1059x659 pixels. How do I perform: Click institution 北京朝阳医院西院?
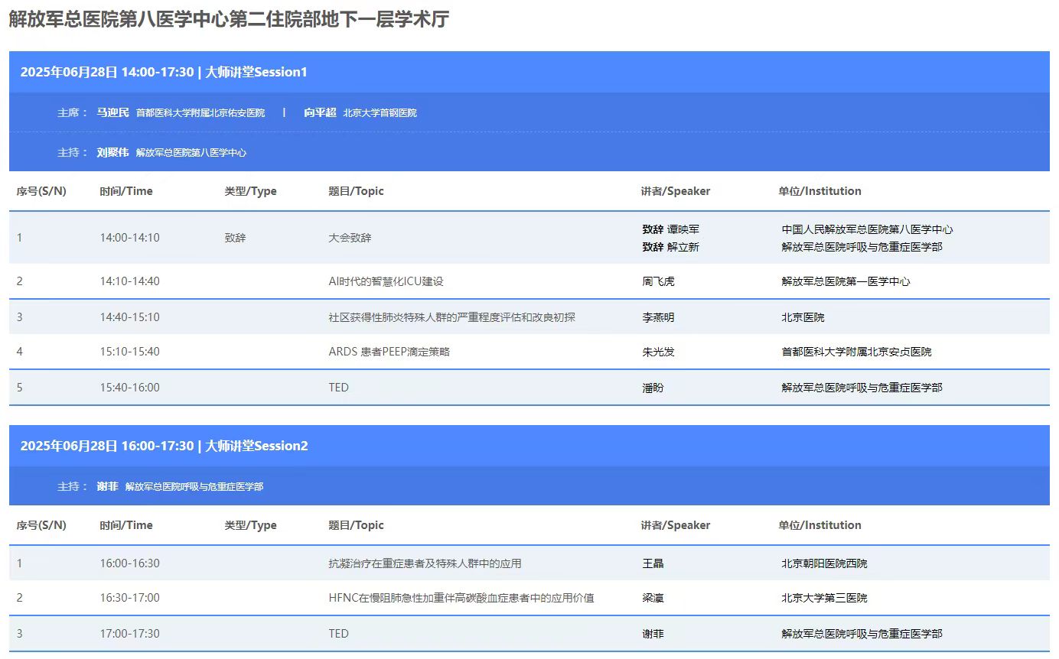point(824,563)
